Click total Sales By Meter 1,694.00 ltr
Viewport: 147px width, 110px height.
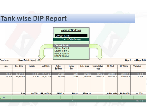tap(60, 94)
